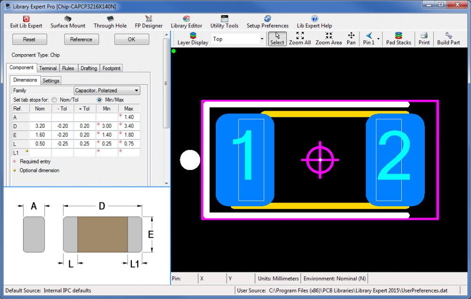
Task: Switch to the Footprint tab
Action: (111, 68)
